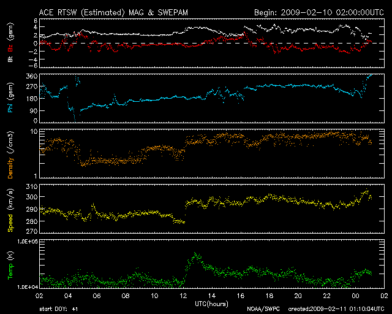This screenshot has width=392, height=314.
Task: Click the 'Density (/cm3)' axis label
Action: pyautogui.click(x=10, y=155)
